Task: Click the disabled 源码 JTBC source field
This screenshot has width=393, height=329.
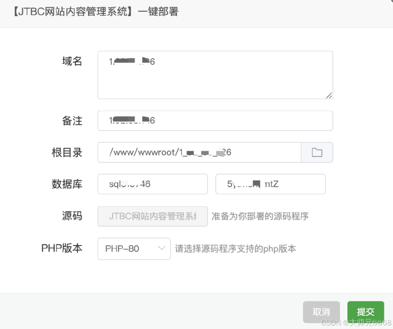Action: [x=153, y=216]
